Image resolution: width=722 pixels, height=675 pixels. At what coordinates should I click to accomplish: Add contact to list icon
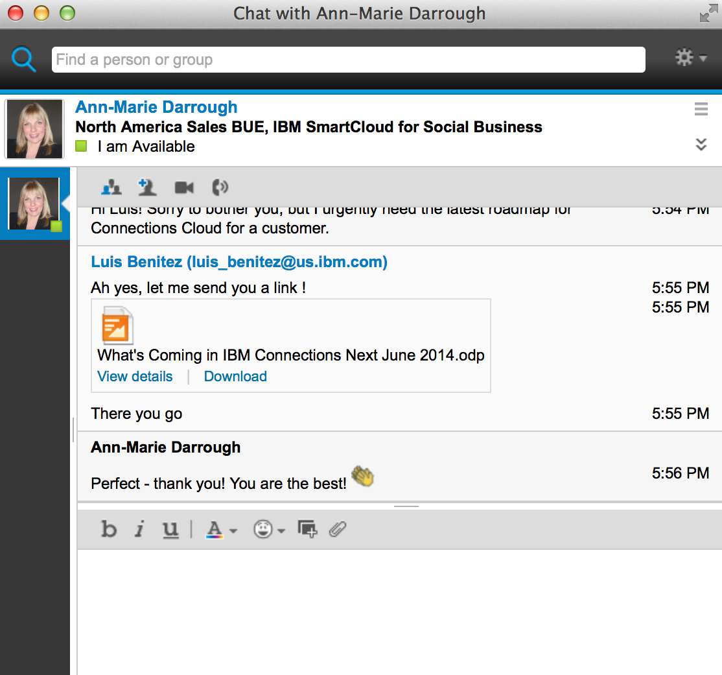tap(147, 187)
